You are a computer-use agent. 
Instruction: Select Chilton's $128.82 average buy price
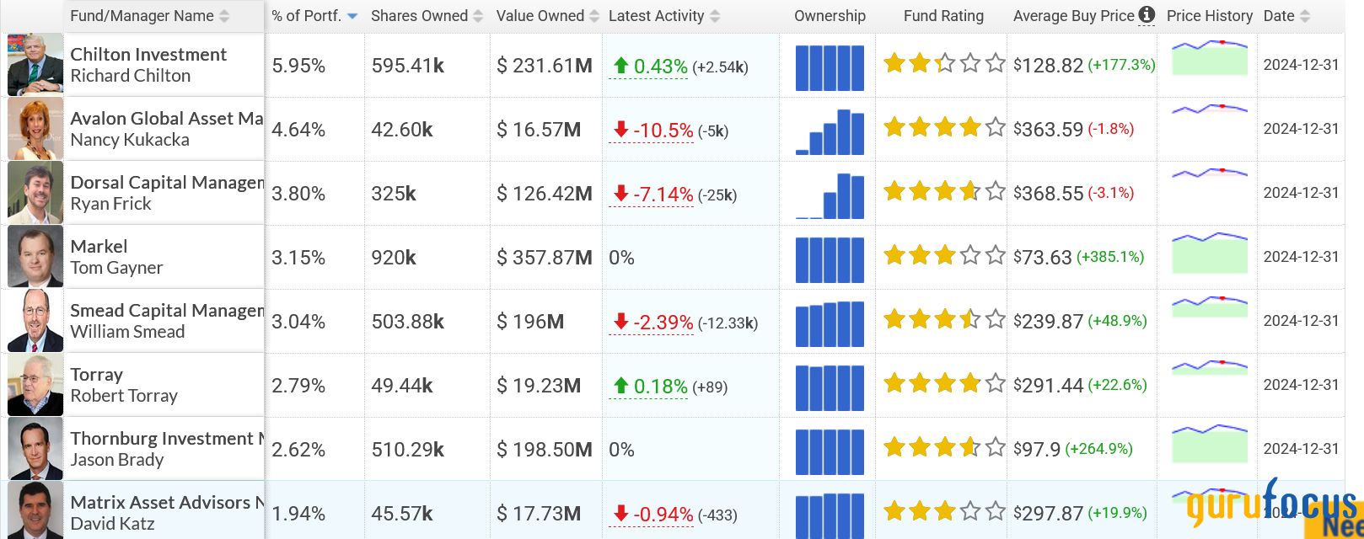coord(1048,65)
